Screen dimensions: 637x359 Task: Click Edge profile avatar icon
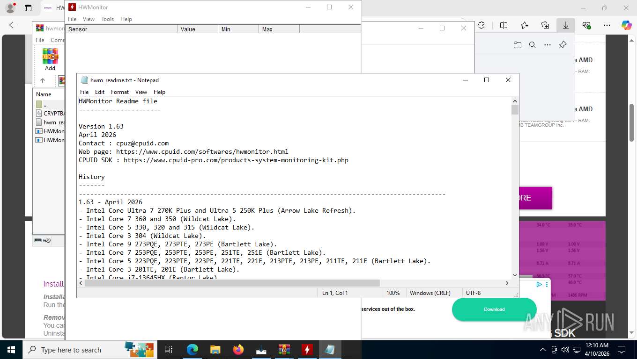coord(10,8)
